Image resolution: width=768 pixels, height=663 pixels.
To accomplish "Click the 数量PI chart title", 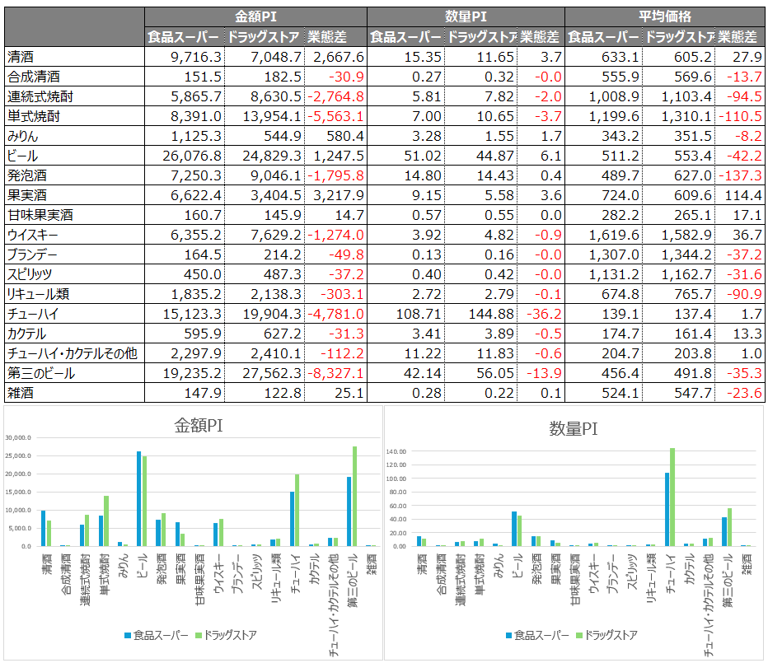I will (x=573, y=428).
